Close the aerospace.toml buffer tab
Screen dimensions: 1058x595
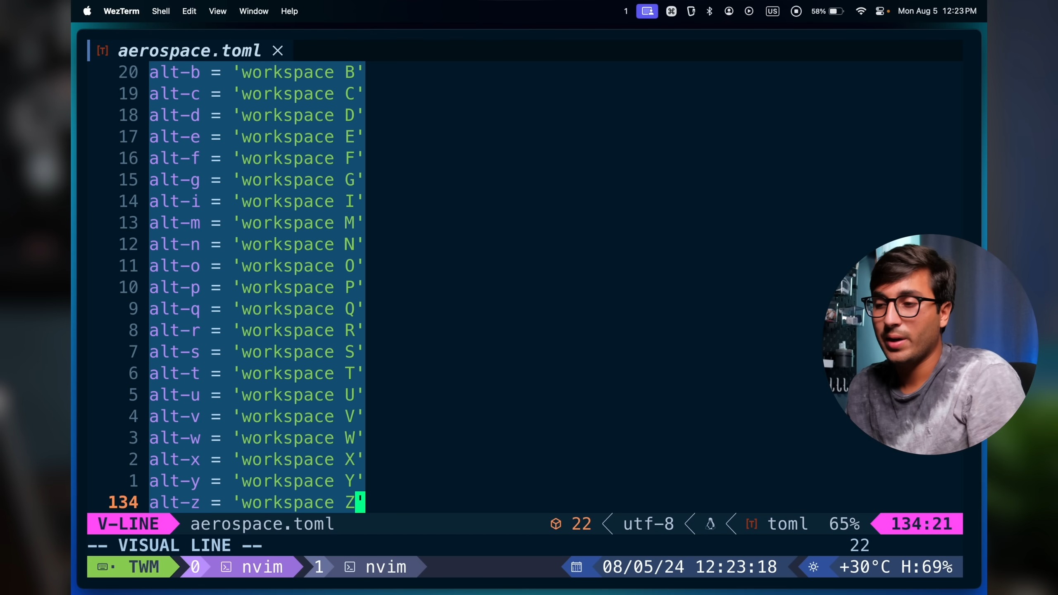click(x=278, y=51)
